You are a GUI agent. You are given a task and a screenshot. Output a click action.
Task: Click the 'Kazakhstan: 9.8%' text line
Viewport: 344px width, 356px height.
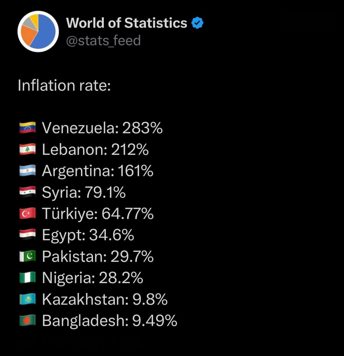pos(104,299)
